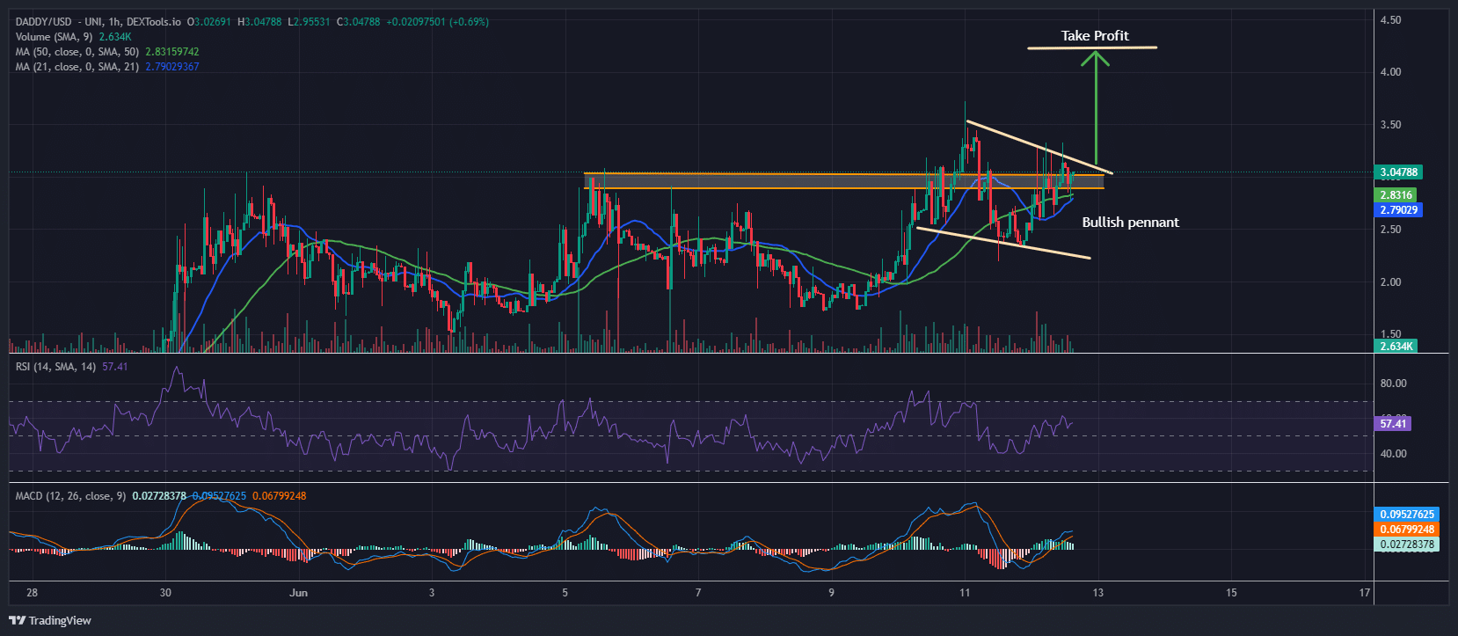Screen dimensions: 1458x636
Task: Click the MACD (12, 26, close, 9) label
Action: point(70,496)
